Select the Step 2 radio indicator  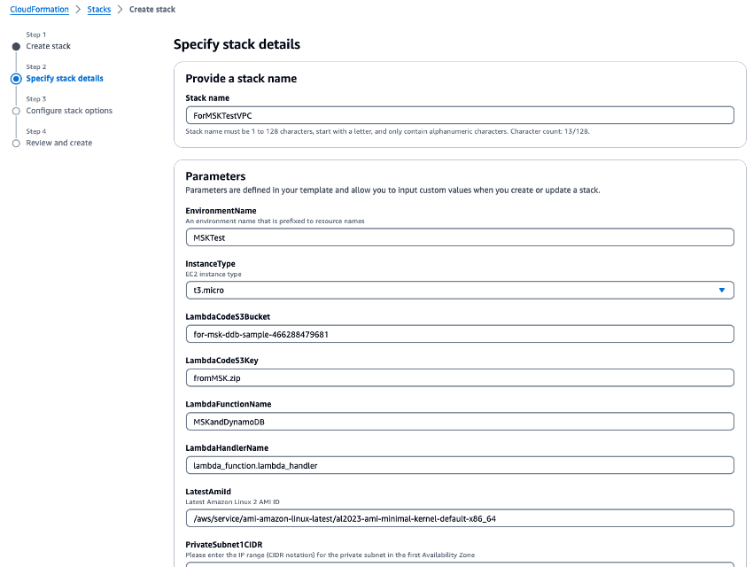(x=15, y=78)
